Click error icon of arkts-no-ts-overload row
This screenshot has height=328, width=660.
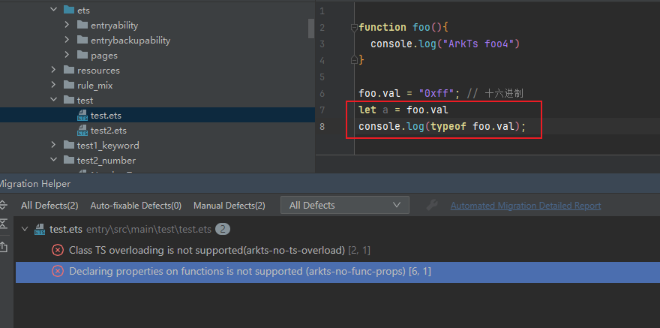[x=57, y=250]
